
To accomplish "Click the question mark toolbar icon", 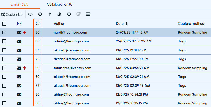I will 50,14.
